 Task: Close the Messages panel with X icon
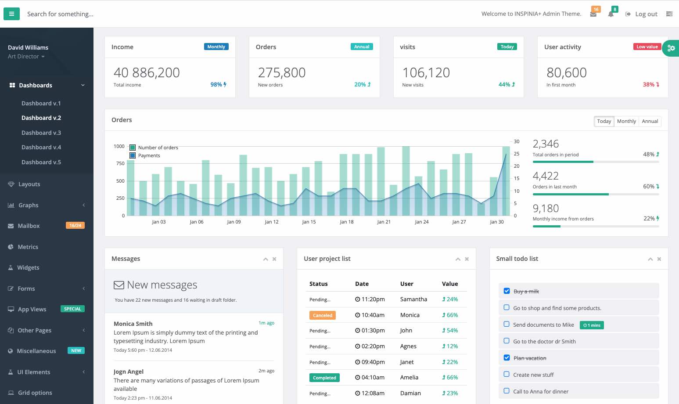coord(274,259)
